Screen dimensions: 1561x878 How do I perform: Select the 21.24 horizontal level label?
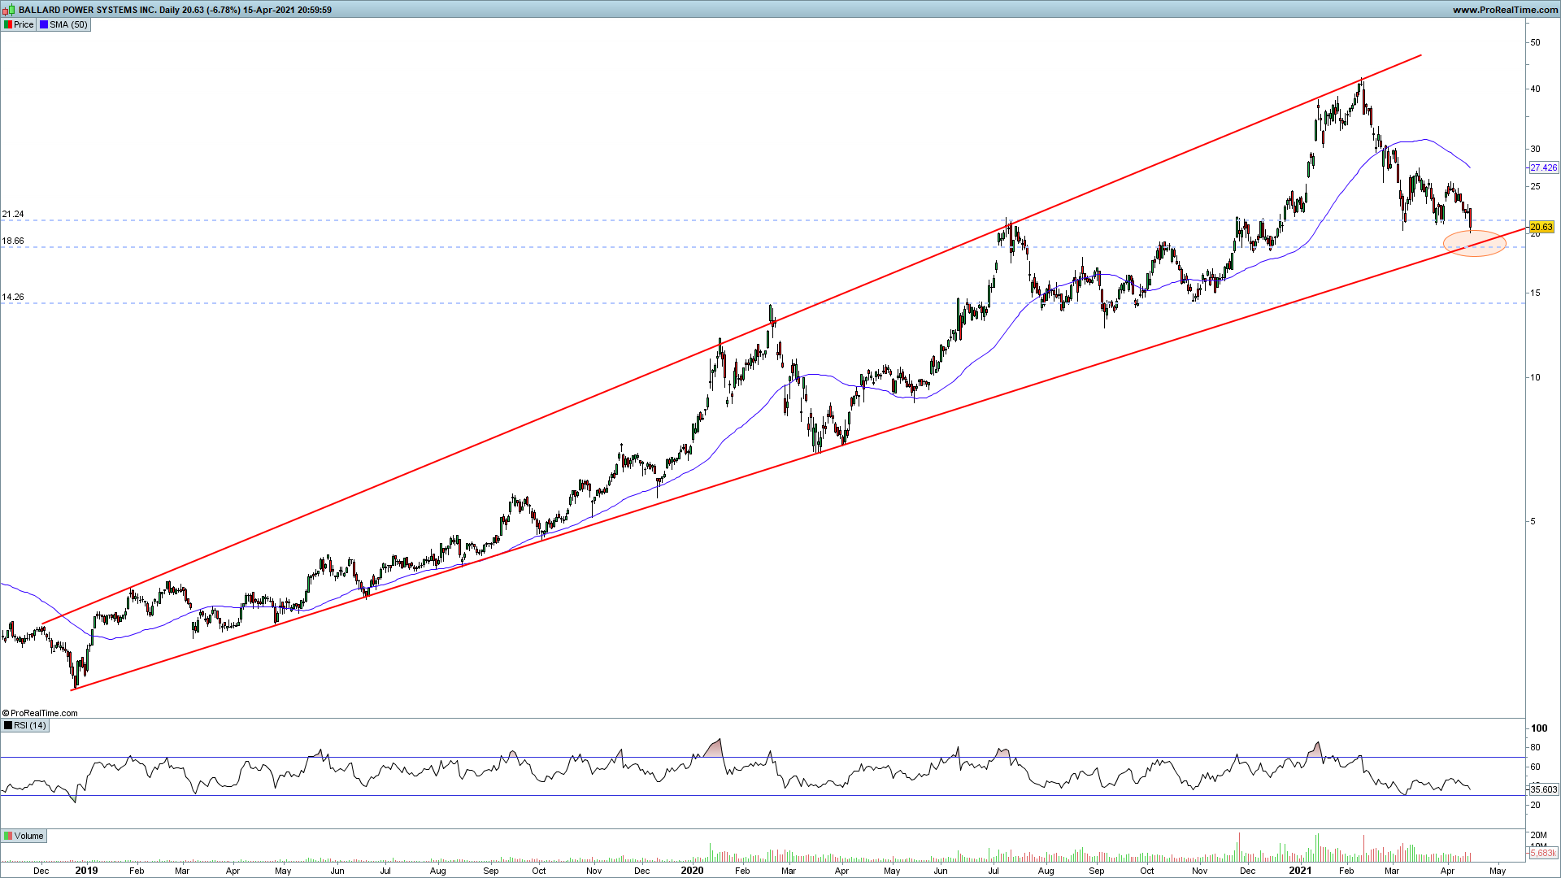tap(13, 215)
